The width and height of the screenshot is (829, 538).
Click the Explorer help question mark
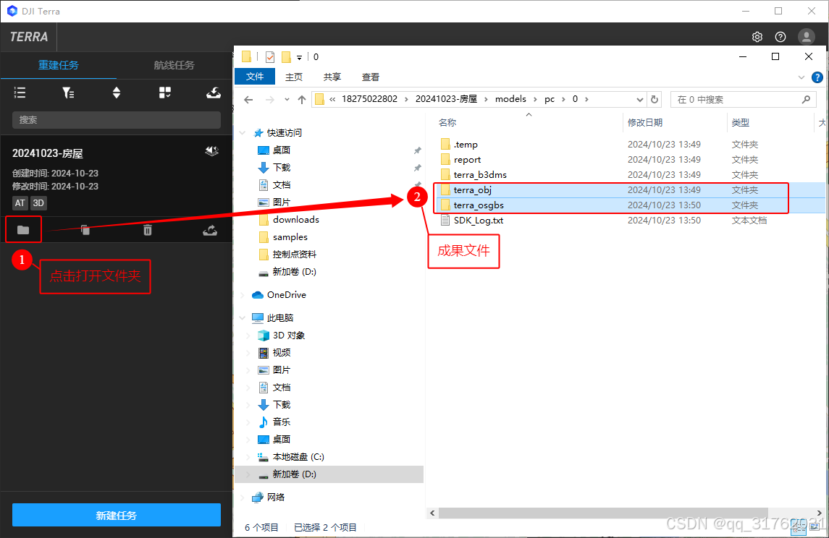[x=817, y=77]
